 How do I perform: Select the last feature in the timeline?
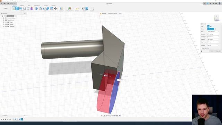click(x=22, y=119)
